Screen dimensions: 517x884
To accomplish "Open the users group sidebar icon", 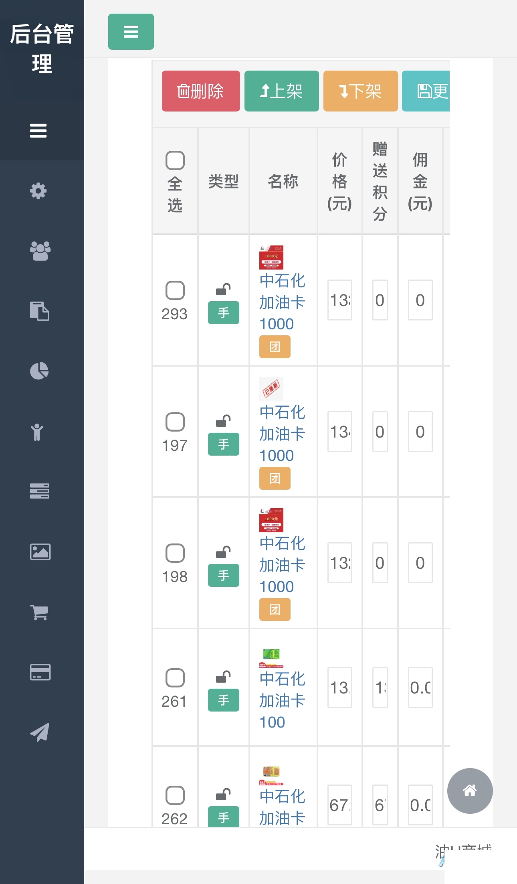I will click(x=40, y=251).
